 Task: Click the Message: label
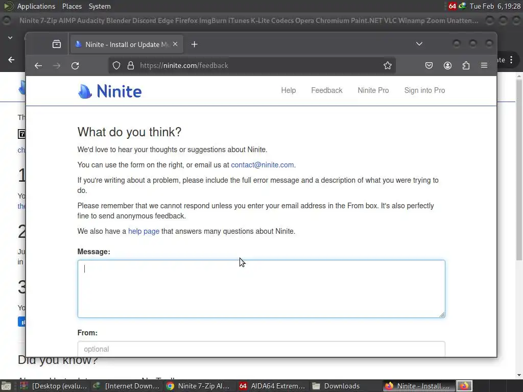tap(94, 252)
